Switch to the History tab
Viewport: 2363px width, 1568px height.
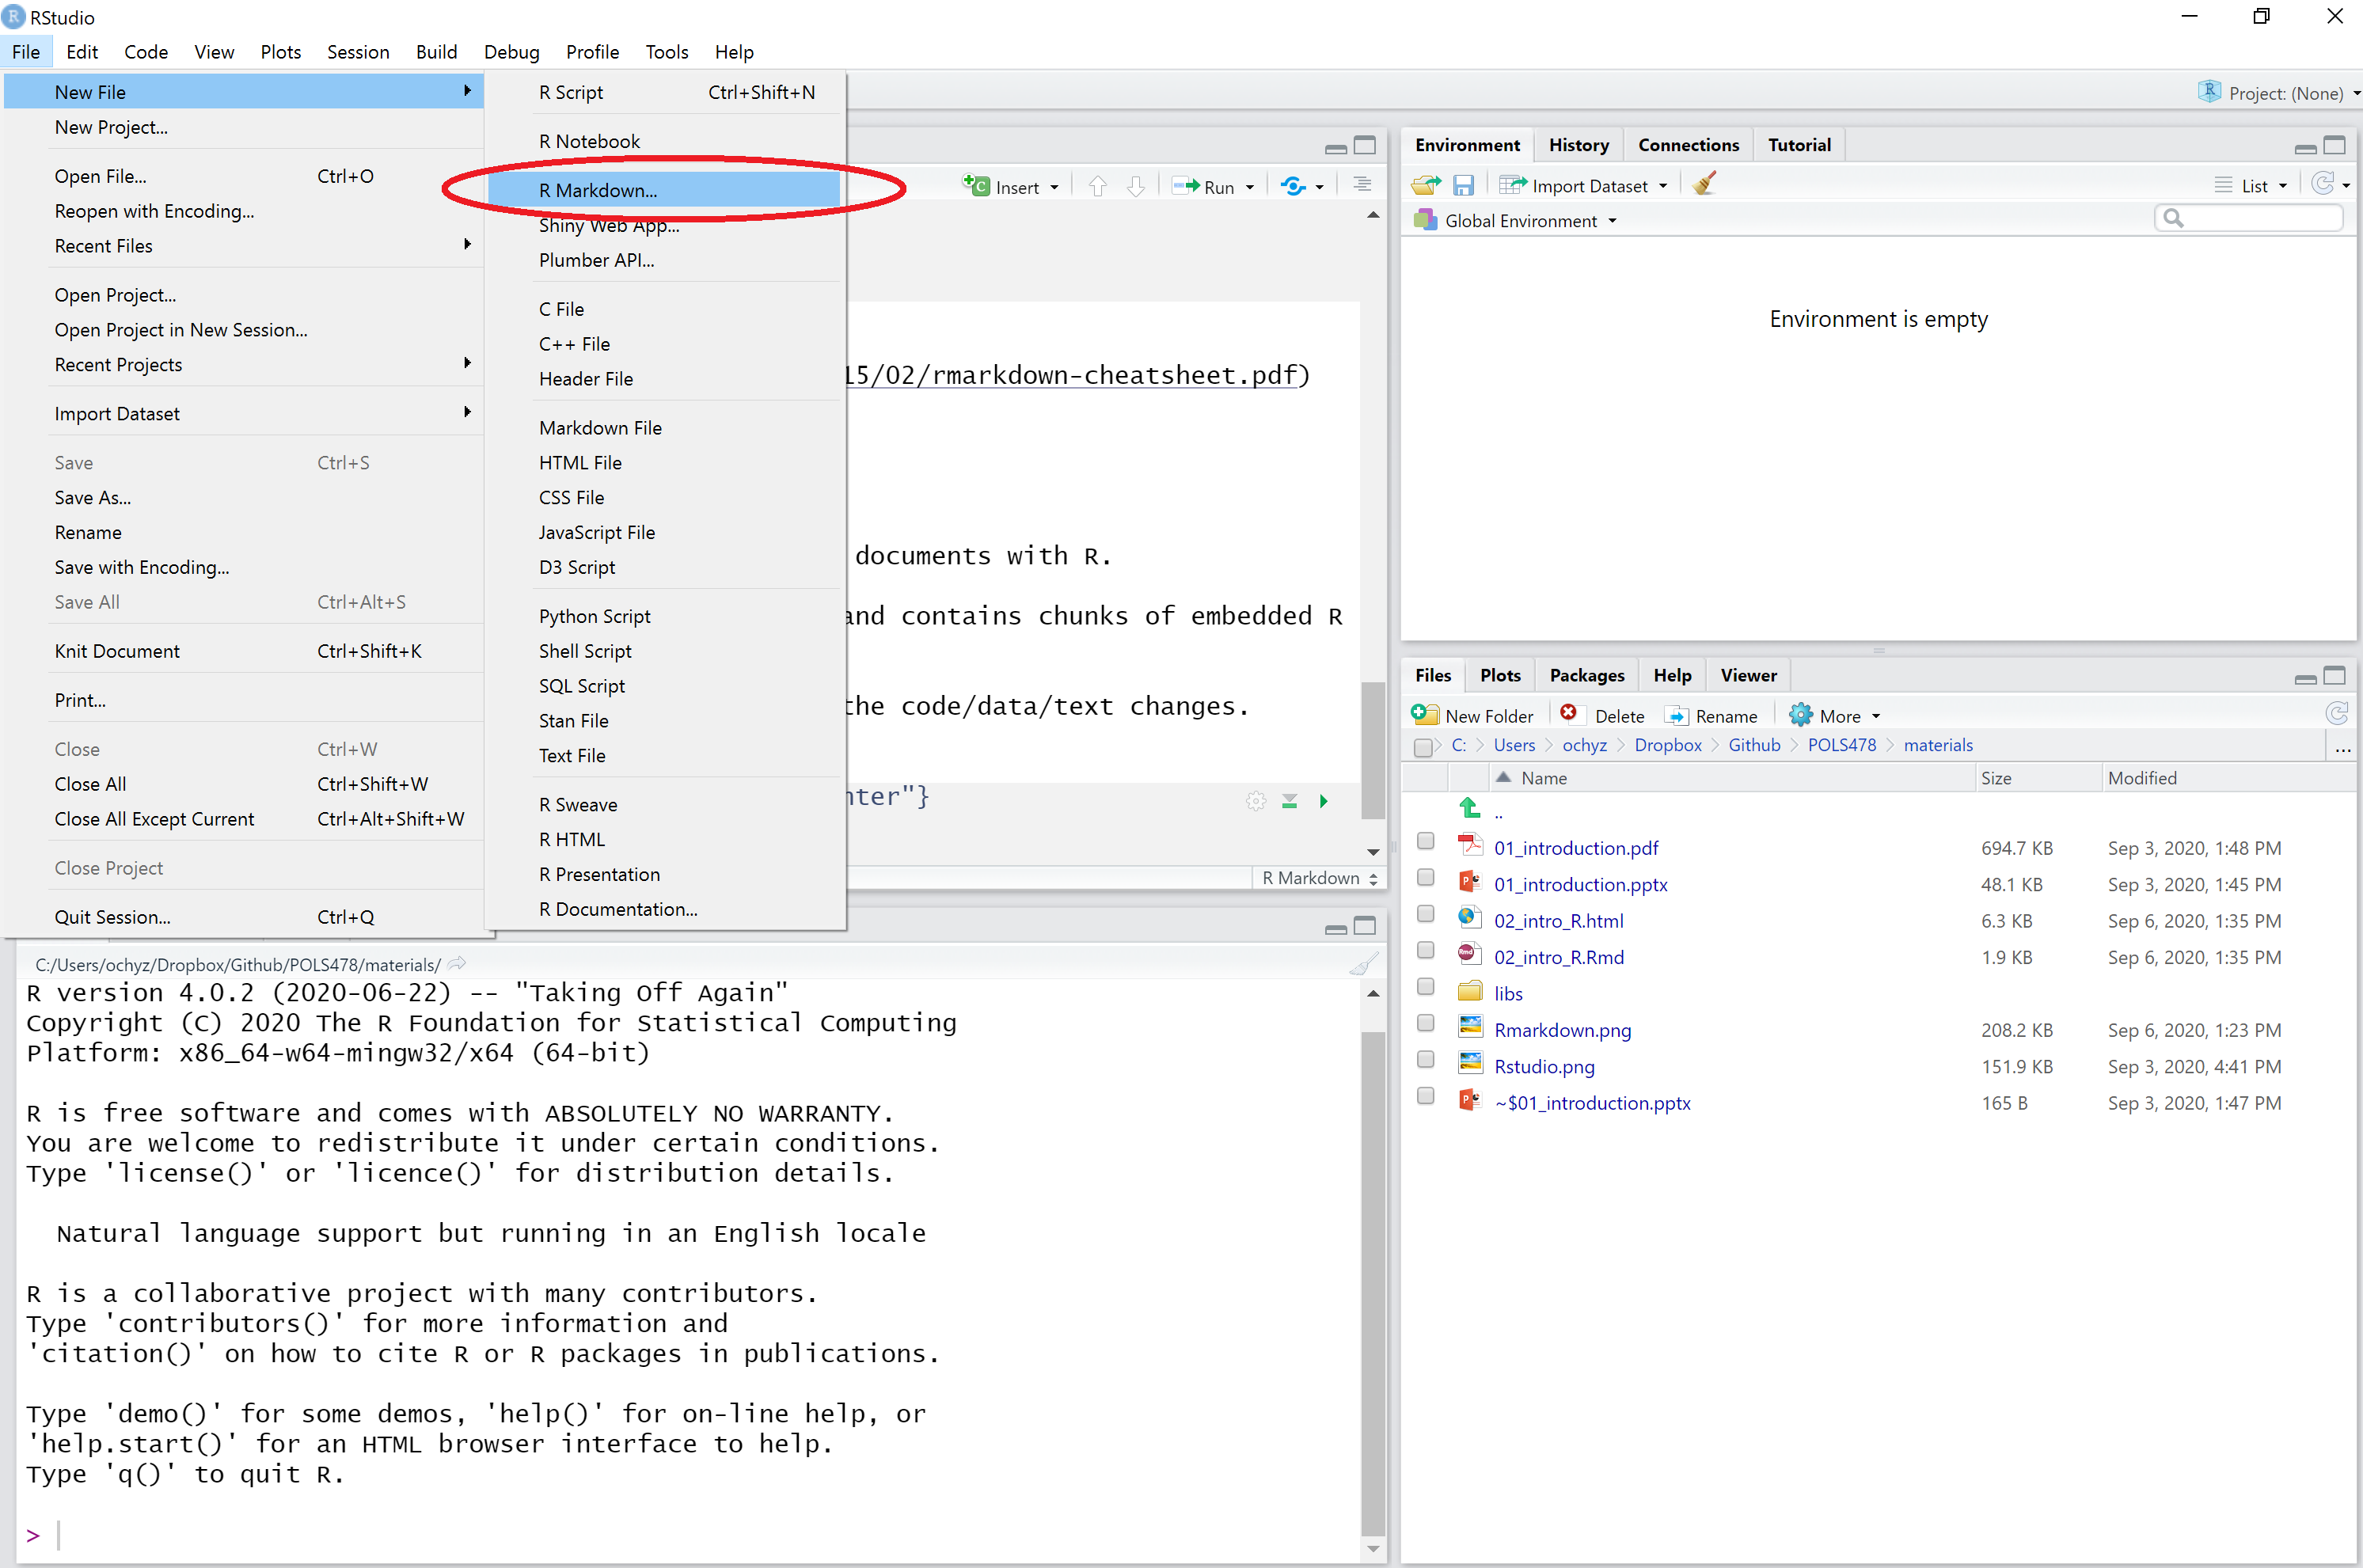[1578, 145]
